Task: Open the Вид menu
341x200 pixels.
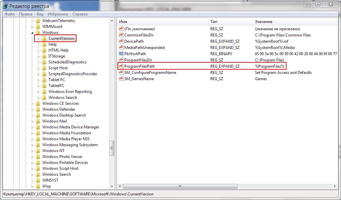Action: [40, 14]
